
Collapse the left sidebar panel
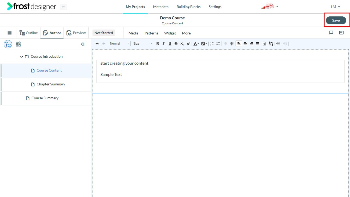coord(83,44)
